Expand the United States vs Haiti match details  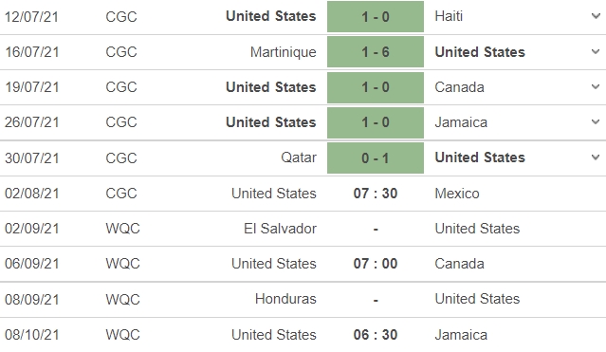coord(596,16)
